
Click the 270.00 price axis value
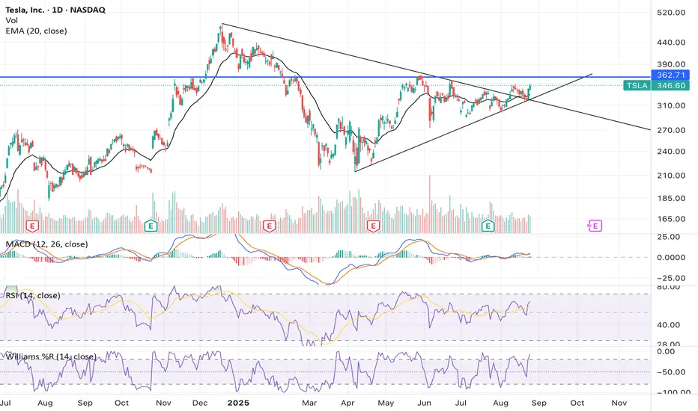(x=671, y=130)
